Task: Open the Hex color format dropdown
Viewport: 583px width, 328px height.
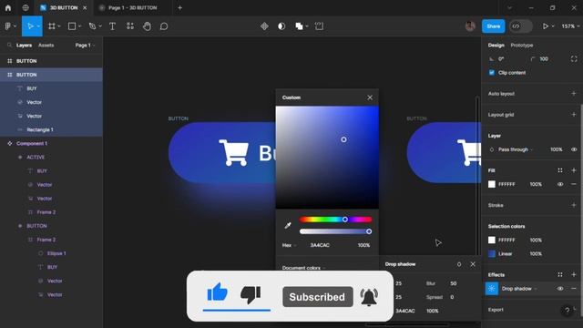Action: (x=290, y=245)
